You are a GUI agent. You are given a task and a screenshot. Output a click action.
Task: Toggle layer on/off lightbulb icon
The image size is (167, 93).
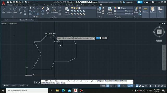click(x=72, y=8)
